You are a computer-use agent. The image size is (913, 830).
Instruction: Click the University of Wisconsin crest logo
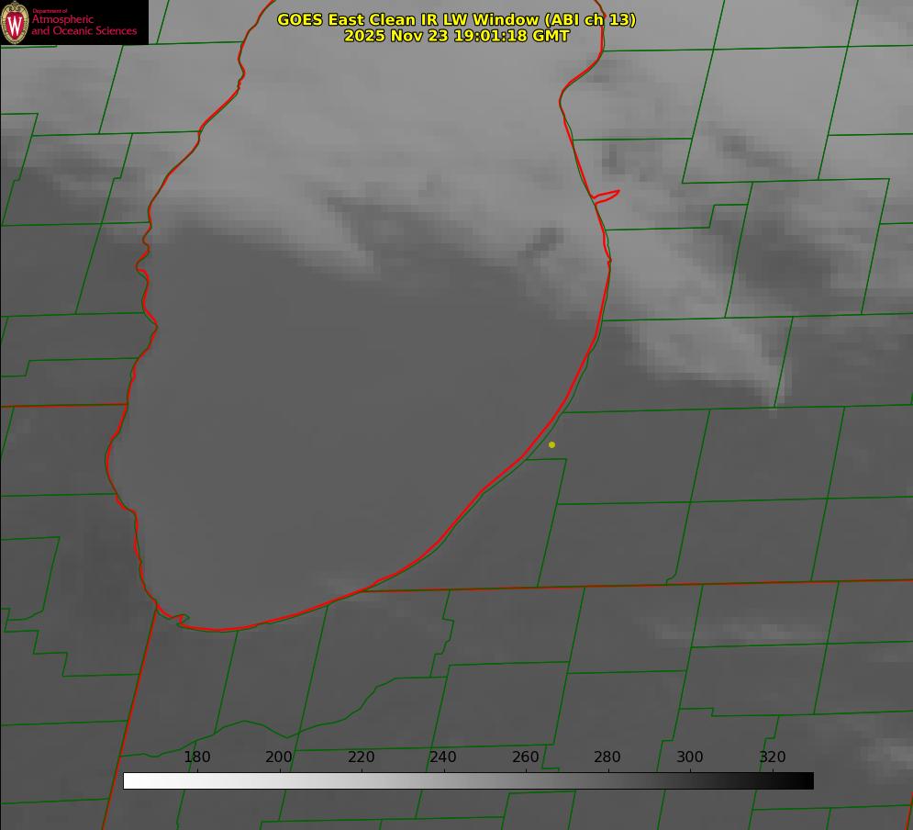tap(16, 22)
